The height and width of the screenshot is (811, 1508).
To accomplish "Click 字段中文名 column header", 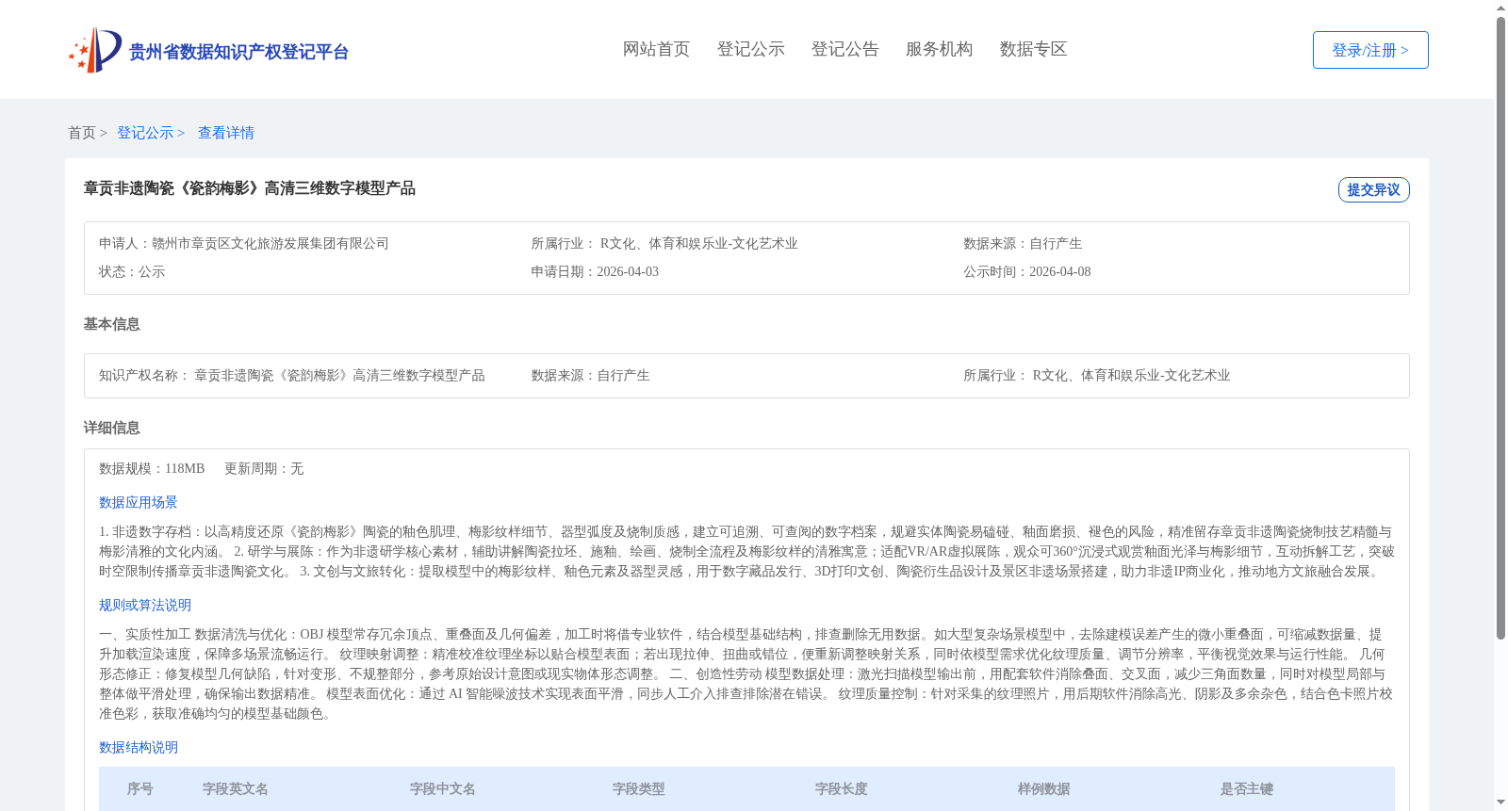I will (443, 788).
